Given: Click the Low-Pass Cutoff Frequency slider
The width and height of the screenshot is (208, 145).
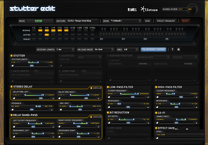Looking at the screenshot, I should [129, 94].
